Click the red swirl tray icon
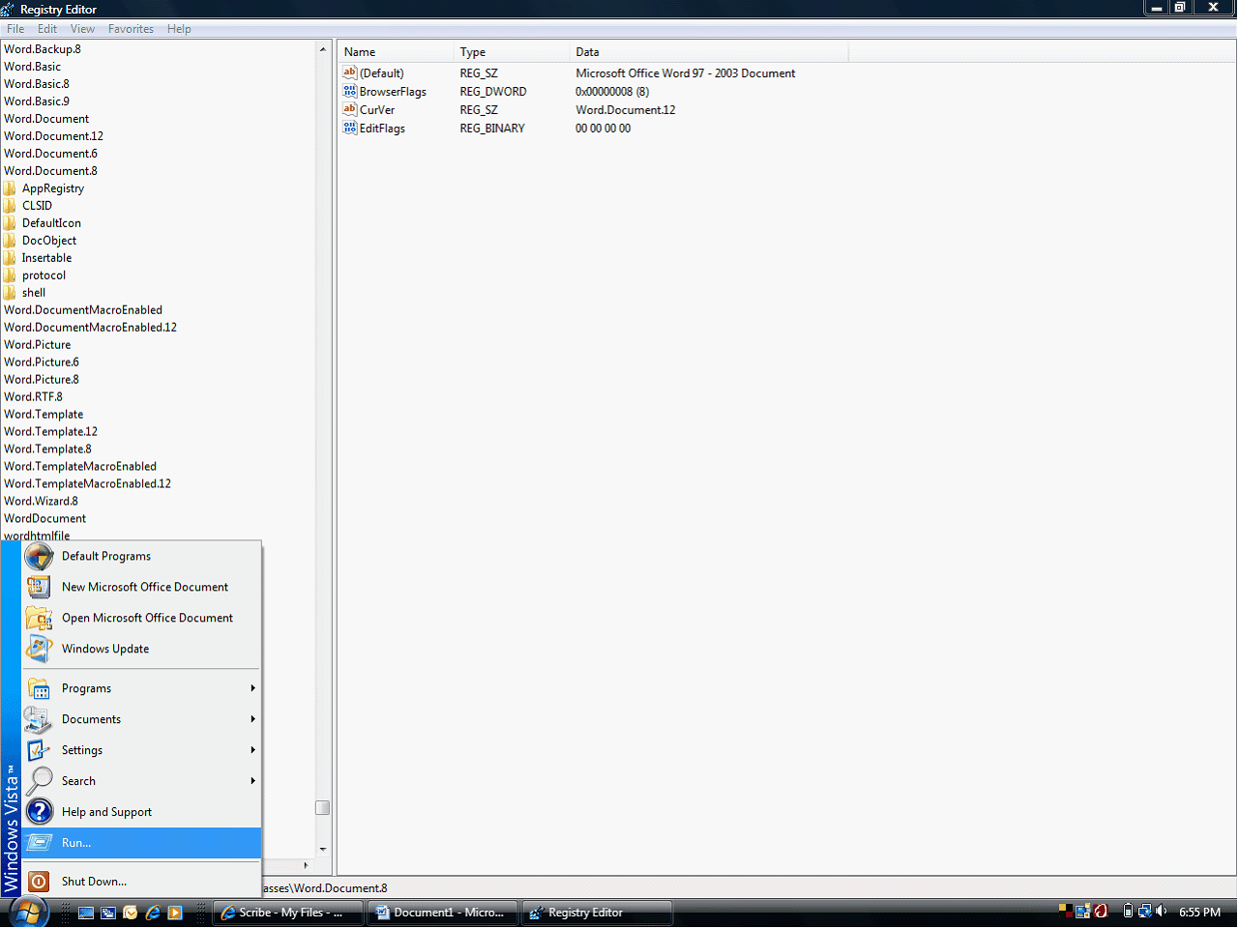Screen dimensions: 1238x928 [1101, 912]
